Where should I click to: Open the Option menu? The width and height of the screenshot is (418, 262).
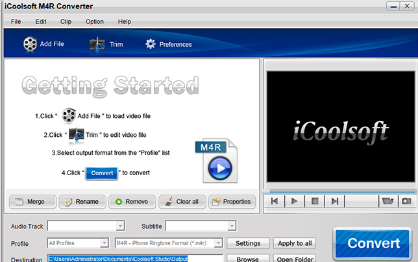pos(95,21)
